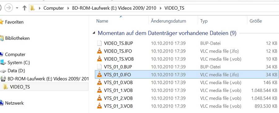Screen dimensions: 279x113
Task: Click the folder icon in address bar
Action: [x=33, y=8]
